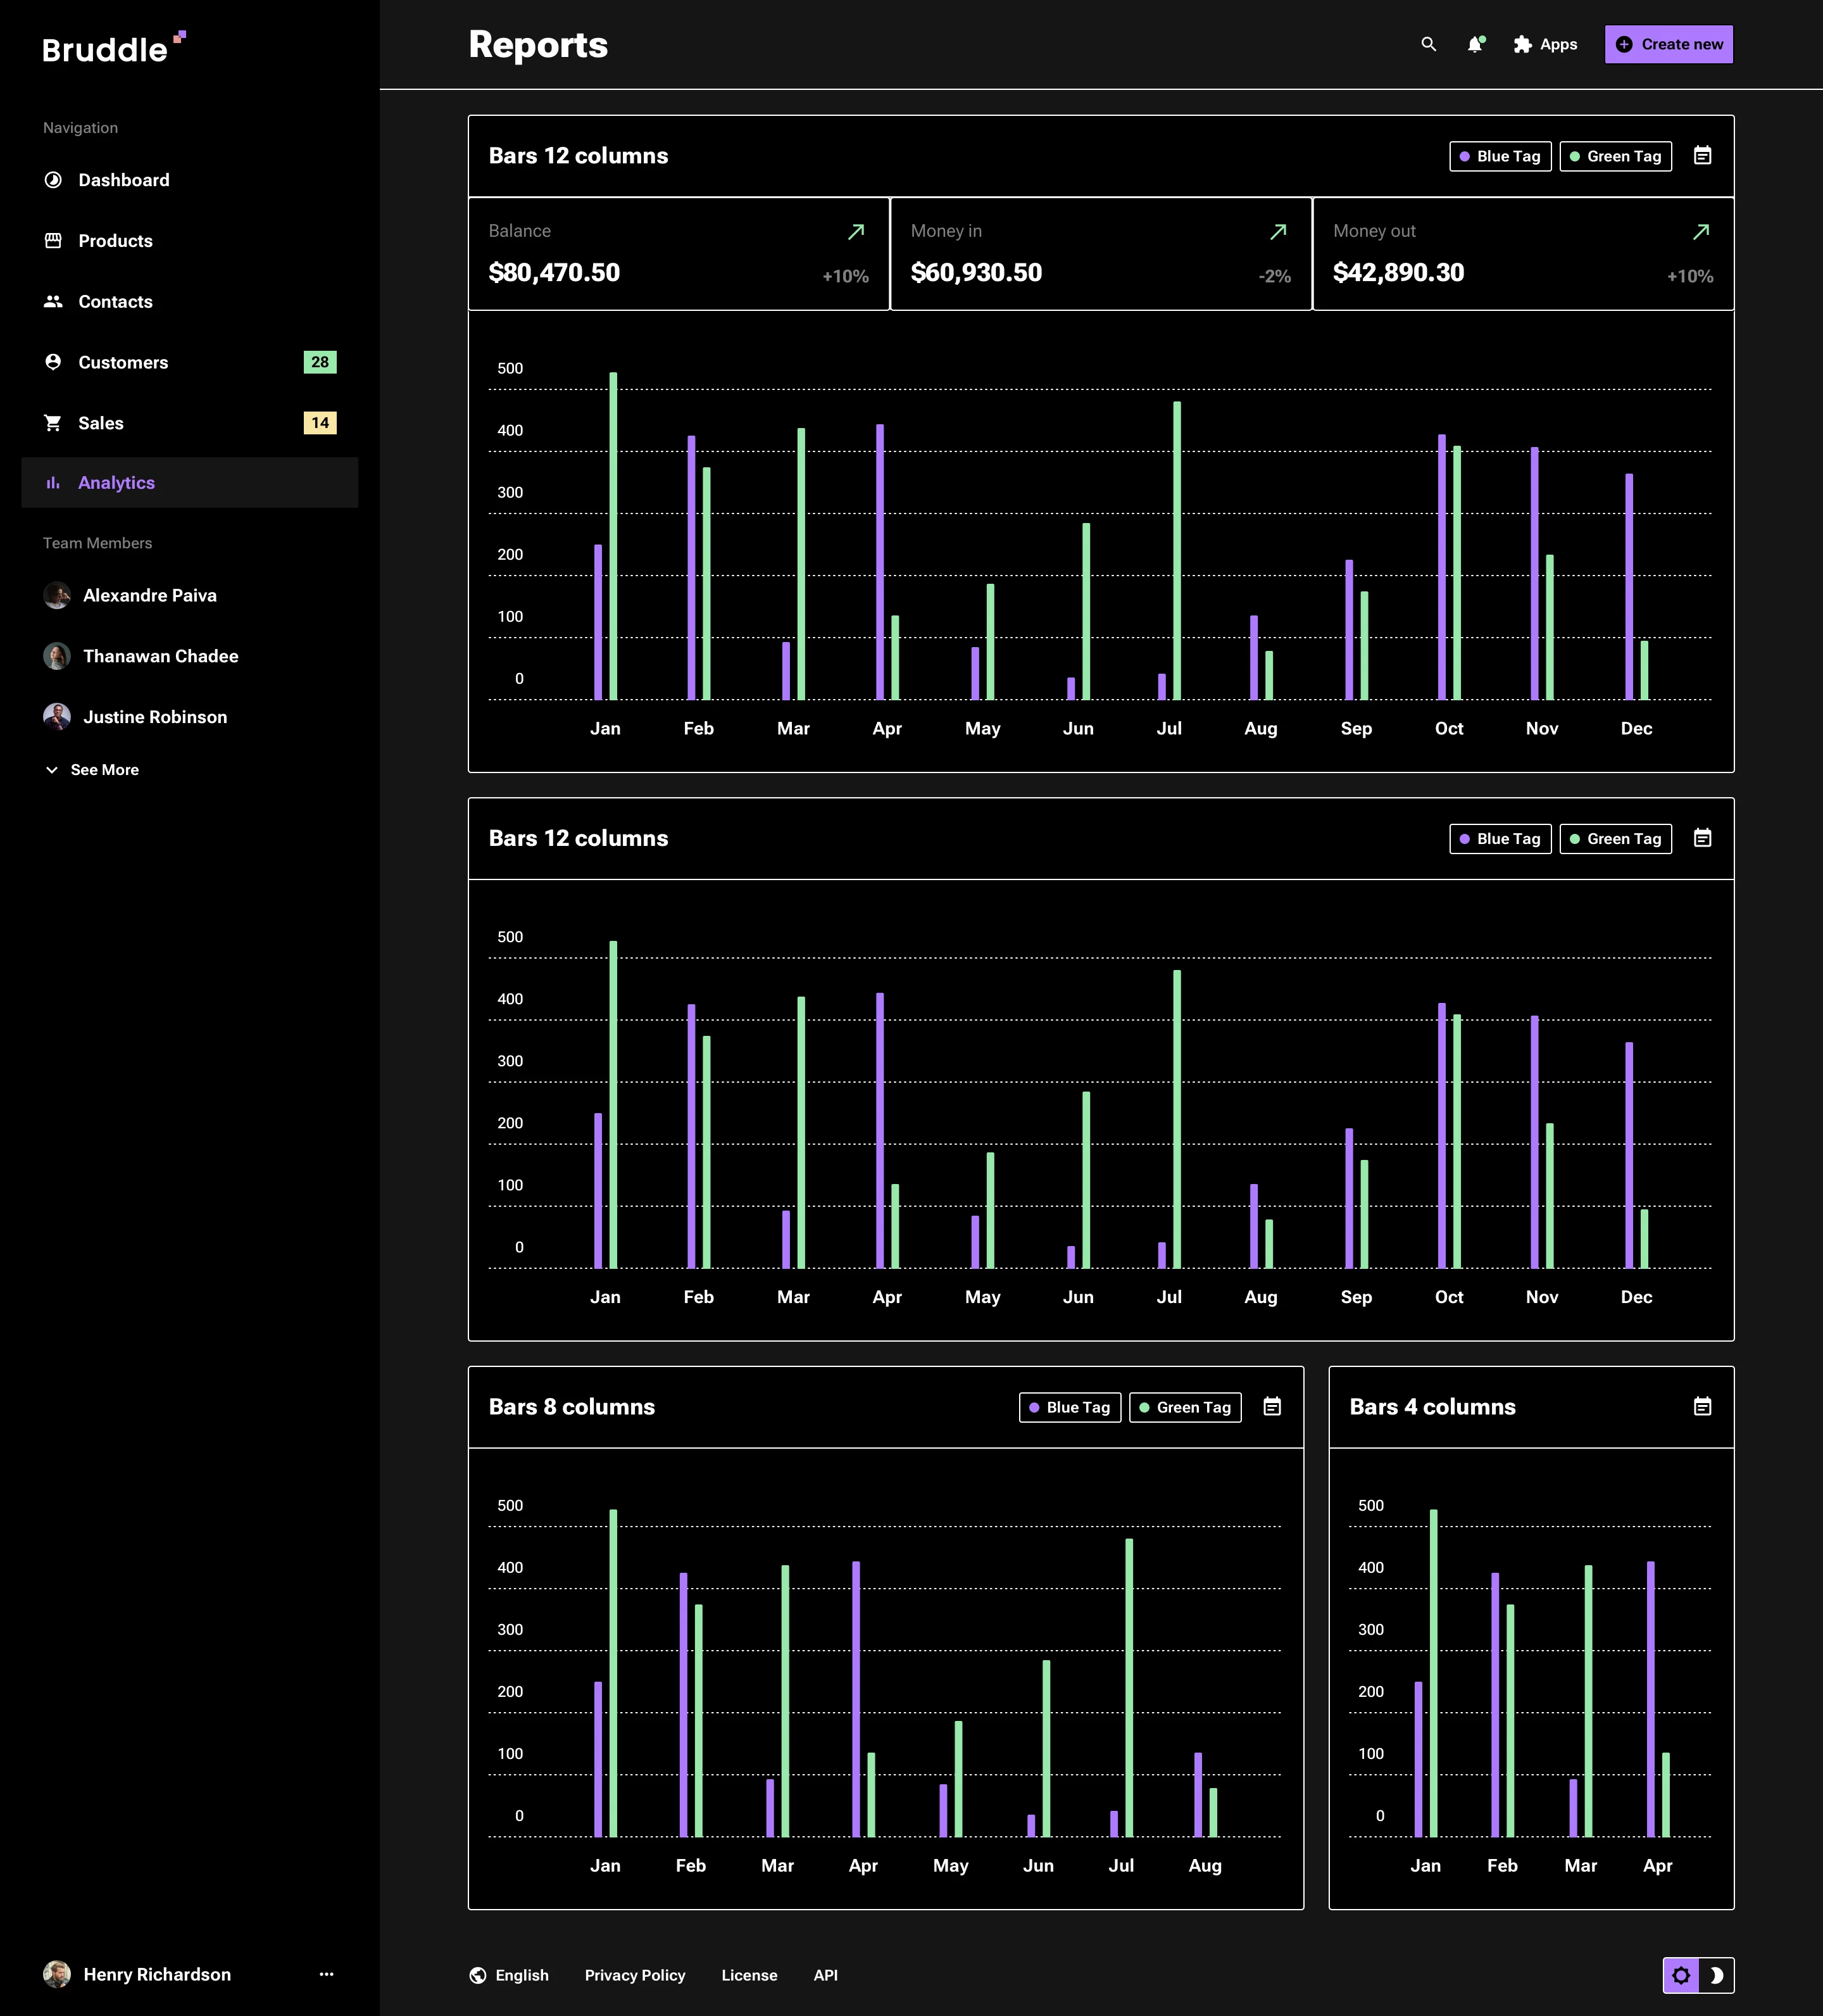This screenshot has width=1823, height=2016.
Task: Toggle the Blue Tag legend on the first chart
Action: tap(1499, 156)
